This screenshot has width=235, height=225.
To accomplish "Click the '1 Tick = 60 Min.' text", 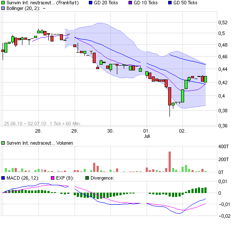I will click(66, 124).
